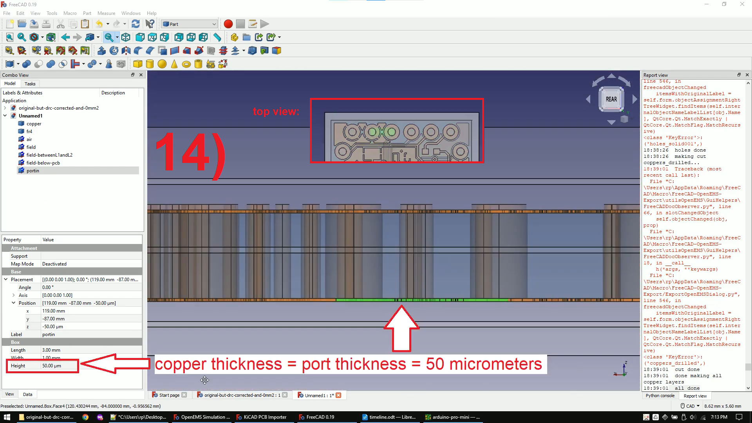Open the Macro menu
Image resolution: width=752 pixels, height=423 pixels.
click(x=70, y=13)
